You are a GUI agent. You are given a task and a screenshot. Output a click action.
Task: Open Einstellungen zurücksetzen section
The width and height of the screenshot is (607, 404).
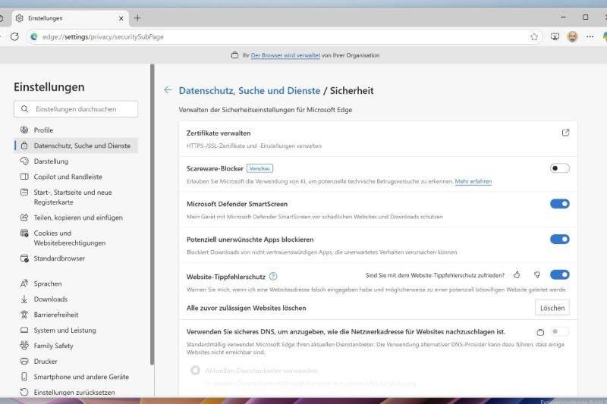click(76, 392)
